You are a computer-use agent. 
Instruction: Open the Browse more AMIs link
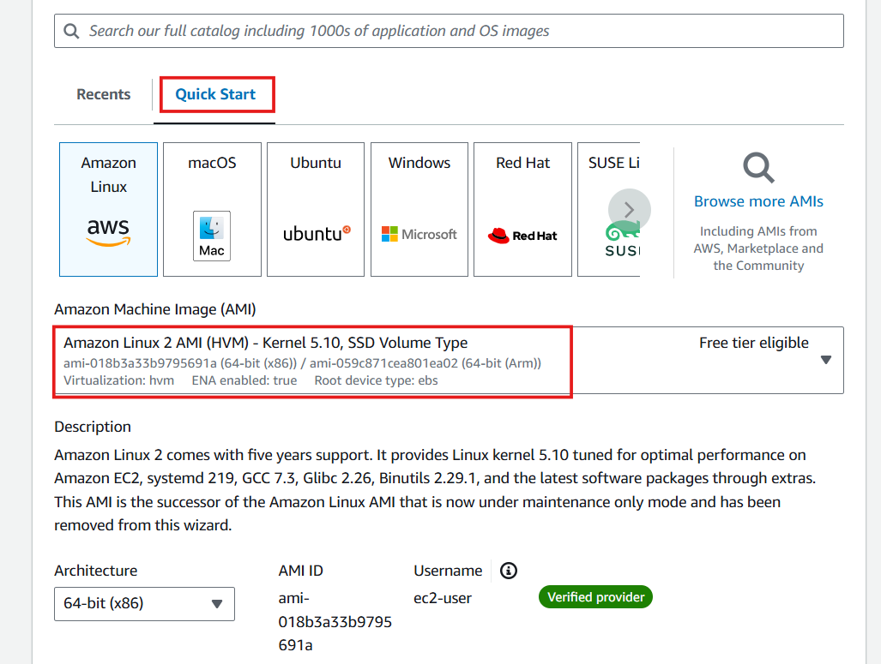click(x=758, y=201)
